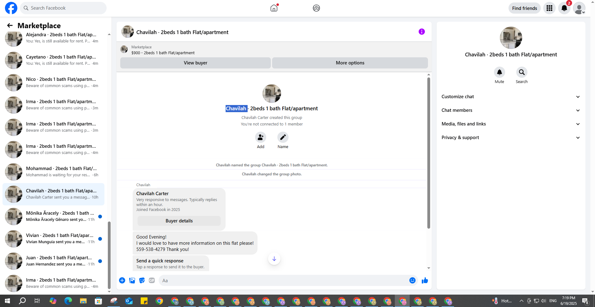Go back using the Marketplace back arrow

pos(10,25)
